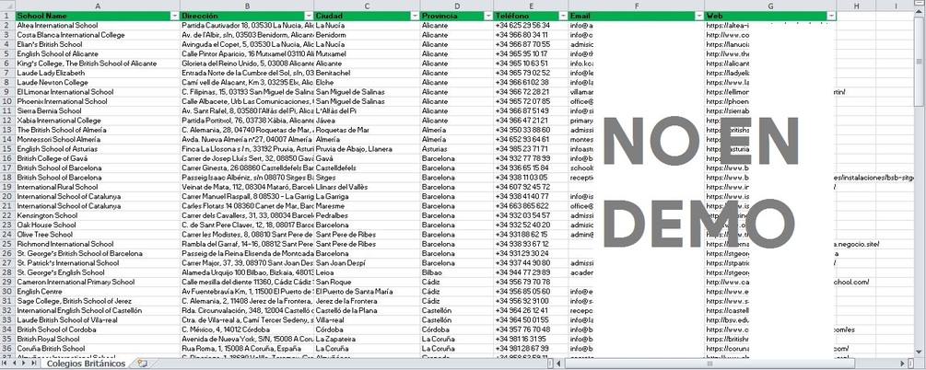Select the Elian's British School cell

pos(98,44)
